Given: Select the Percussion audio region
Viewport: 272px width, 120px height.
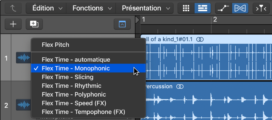Looking at the screenshot, I should click(209, 100).
